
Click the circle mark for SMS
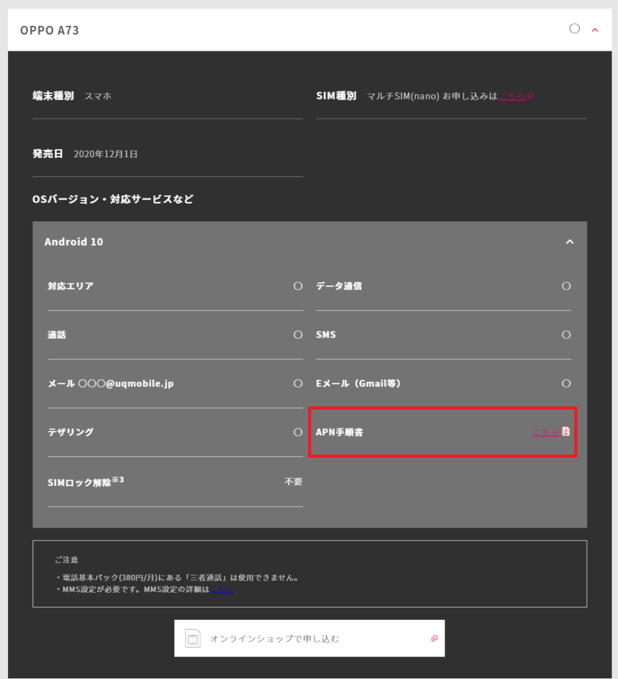[566, 335]
